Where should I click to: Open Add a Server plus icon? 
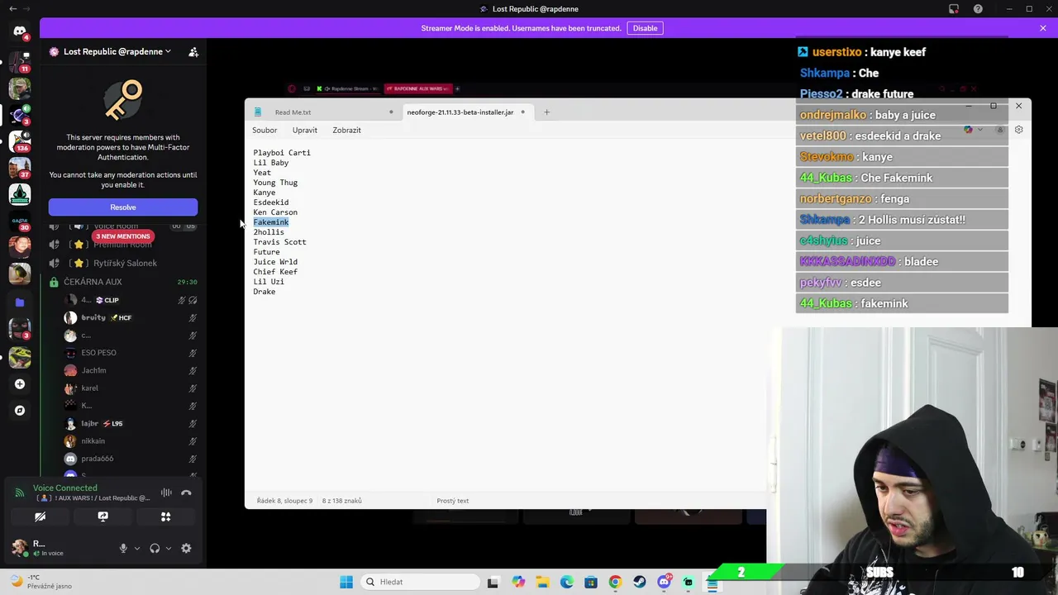[x=20, y=383]
